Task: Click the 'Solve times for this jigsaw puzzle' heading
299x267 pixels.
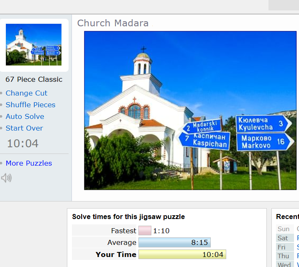Action: tap(128, 217)
